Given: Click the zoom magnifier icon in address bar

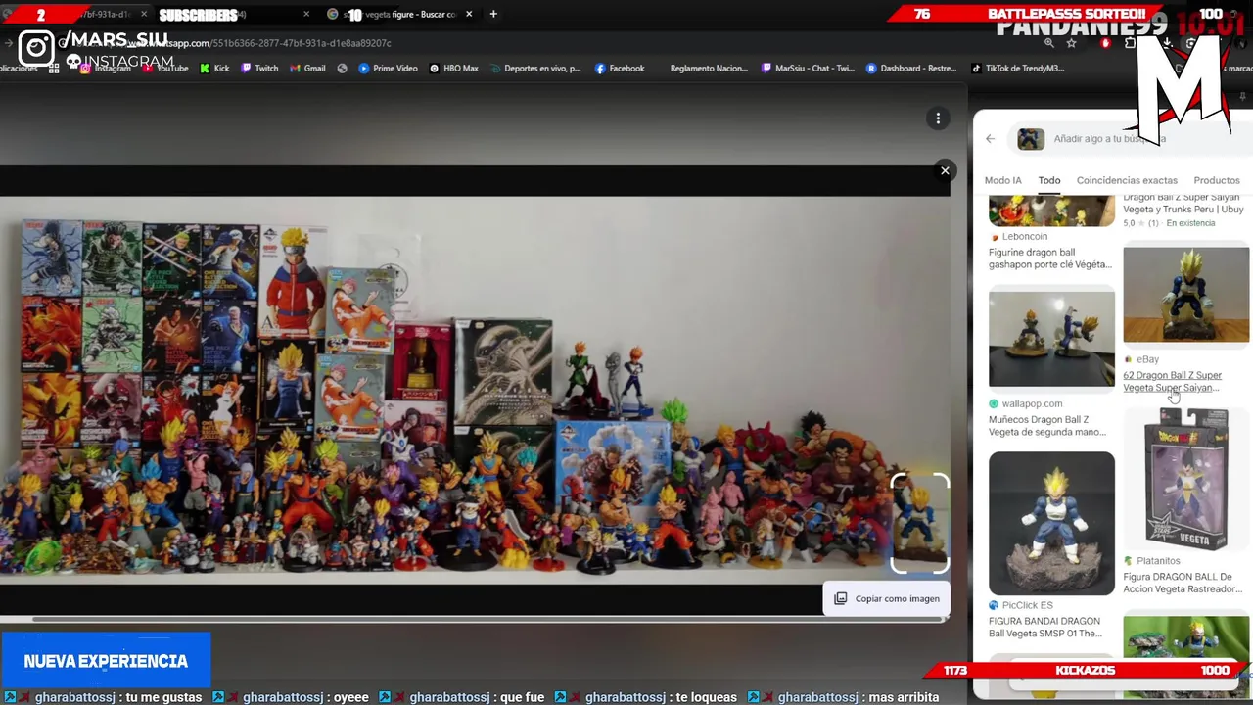Looking at the screenshot, I should point(1049,43).
